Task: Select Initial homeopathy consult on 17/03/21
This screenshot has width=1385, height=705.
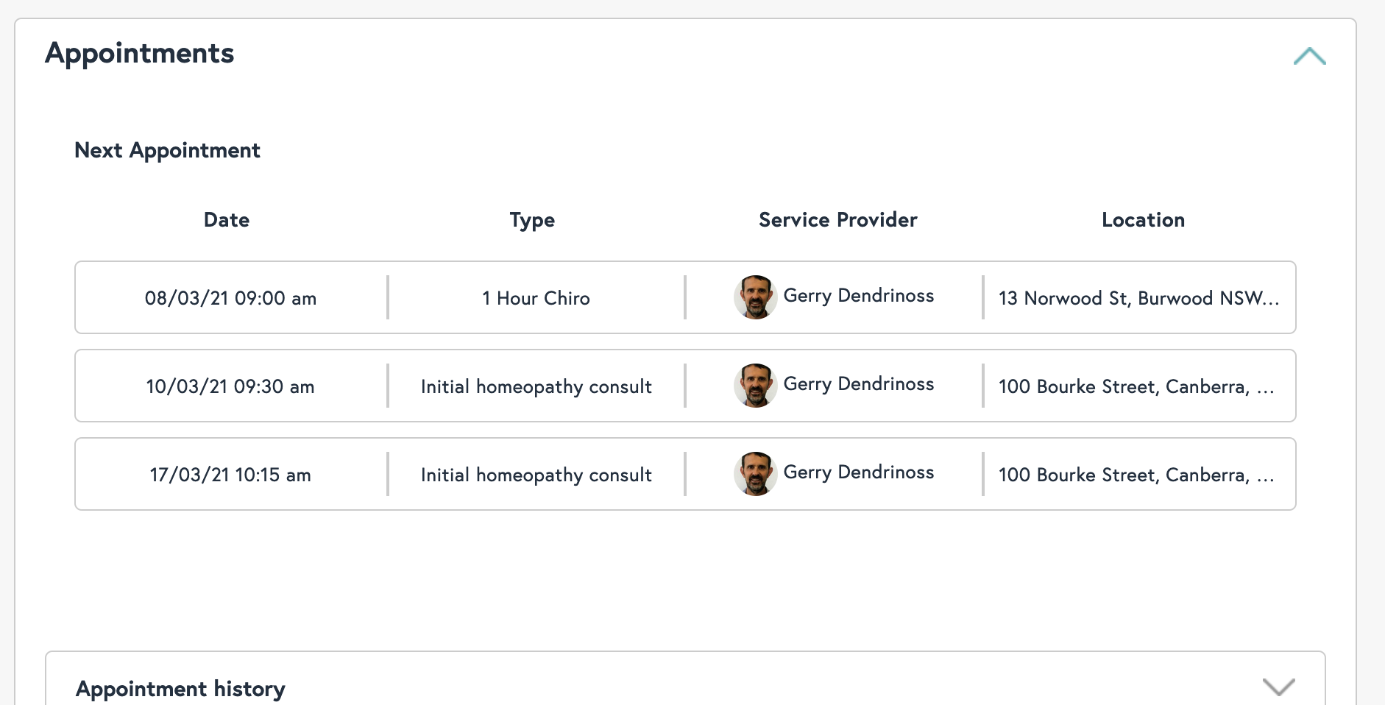Action: click(536, 475)
